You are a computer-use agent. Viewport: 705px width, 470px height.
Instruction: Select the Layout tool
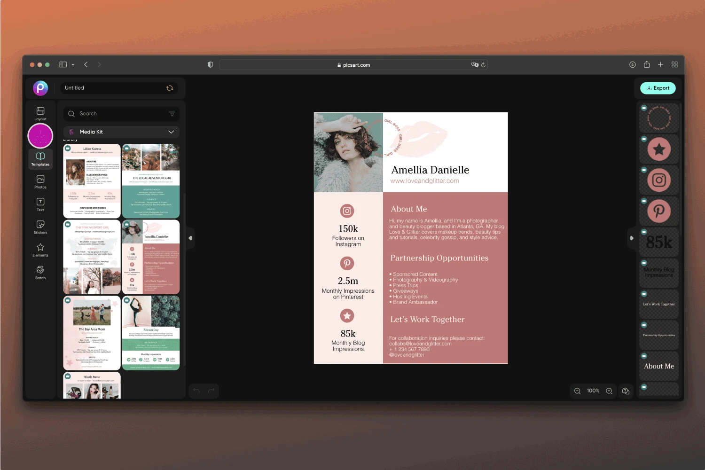coord(40,113)
